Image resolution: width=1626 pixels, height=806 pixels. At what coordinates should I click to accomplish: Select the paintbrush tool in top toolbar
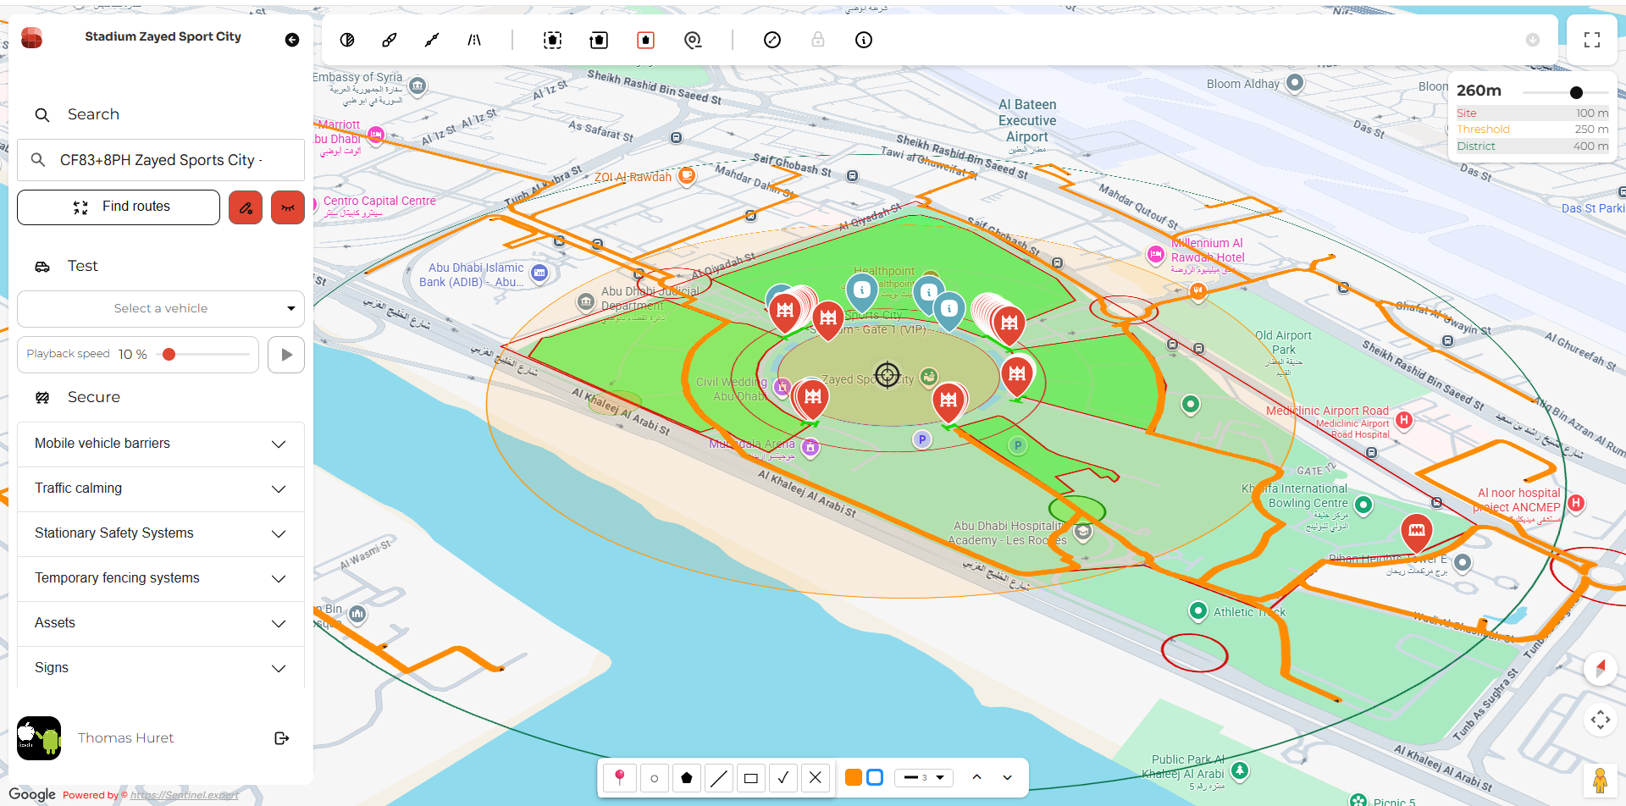pyautogui.click(x=390, y=40)
